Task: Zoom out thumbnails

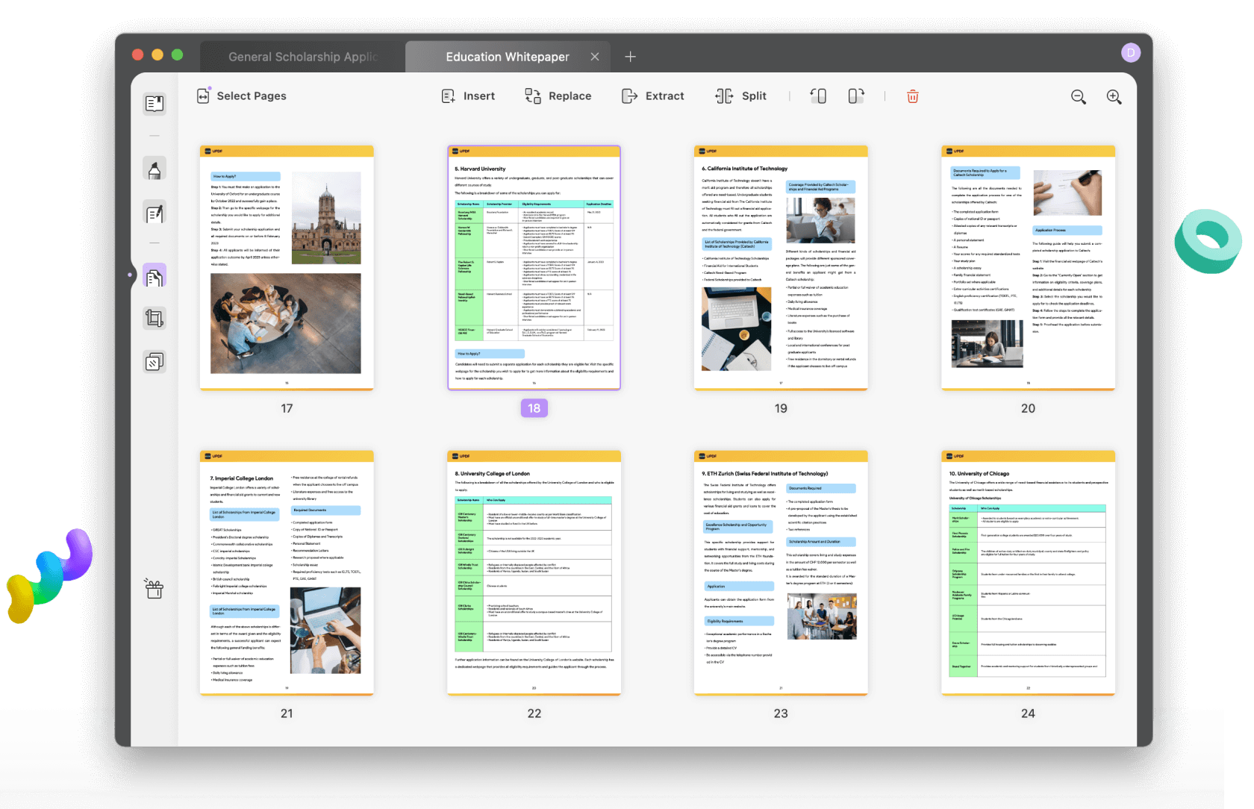Action: tap(1079, 97)
